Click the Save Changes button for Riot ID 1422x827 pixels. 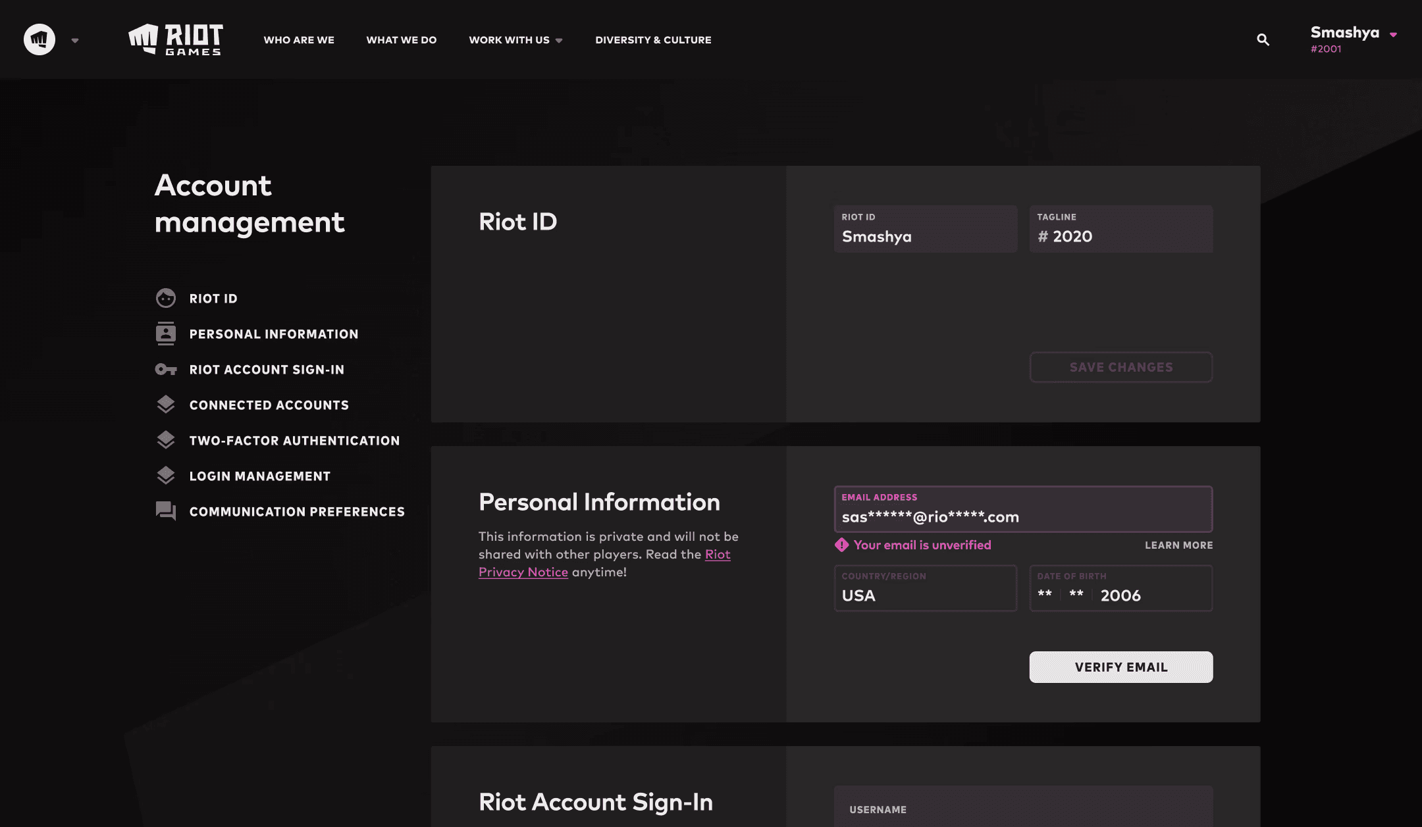tap(1120, 366)
